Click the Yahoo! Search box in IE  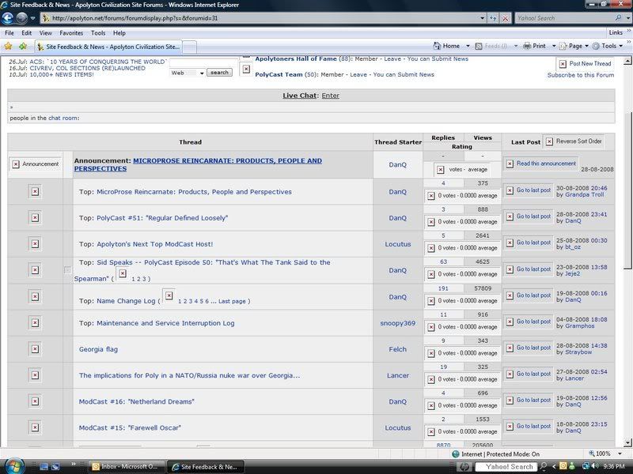tap(564, 18)
